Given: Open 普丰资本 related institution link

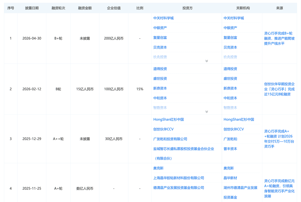Looking at the screenshot, I should click(x=230, y=149).
